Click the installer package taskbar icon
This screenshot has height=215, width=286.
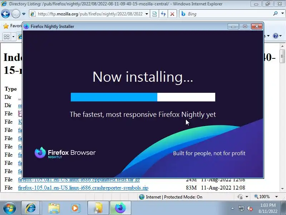[x=98, y=208]
